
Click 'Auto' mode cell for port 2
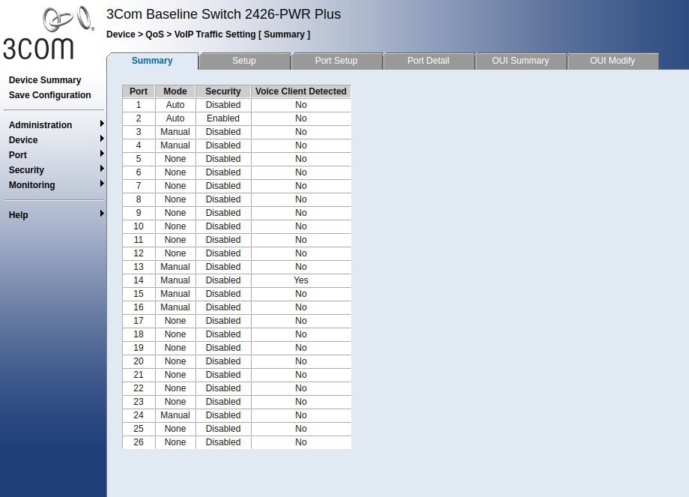(175, 118)
